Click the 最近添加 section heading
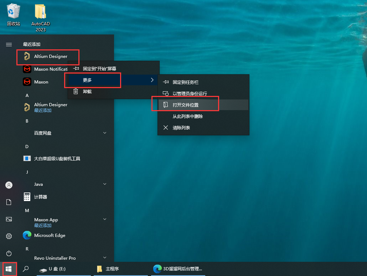Viewport: 367px width, 276px height. 32,44
